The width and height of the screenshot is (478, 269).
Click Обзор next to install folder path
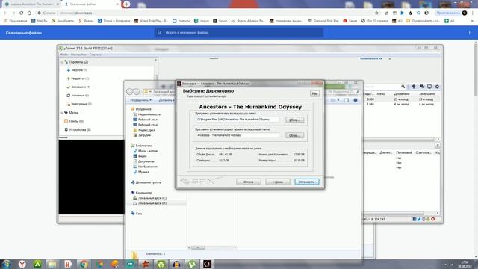click(x=294, y=120)
